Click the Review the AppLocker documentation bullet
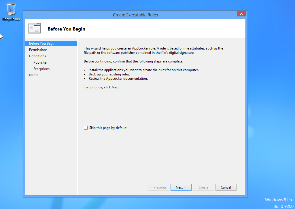The image size is (295, 209). [118, 79]
